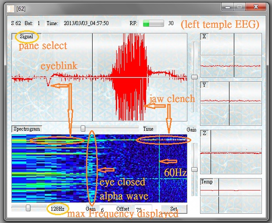This screenshot has width=272, height=223.
Task: Click the spectrogram heatmap display
Action: point(100,168)
